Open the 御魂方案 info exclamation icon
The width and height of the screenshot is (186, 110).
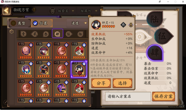(x=34, y=10)
